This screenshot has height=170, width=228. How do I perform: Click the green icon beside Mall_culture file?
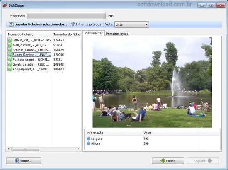click(x=10, y=45)
